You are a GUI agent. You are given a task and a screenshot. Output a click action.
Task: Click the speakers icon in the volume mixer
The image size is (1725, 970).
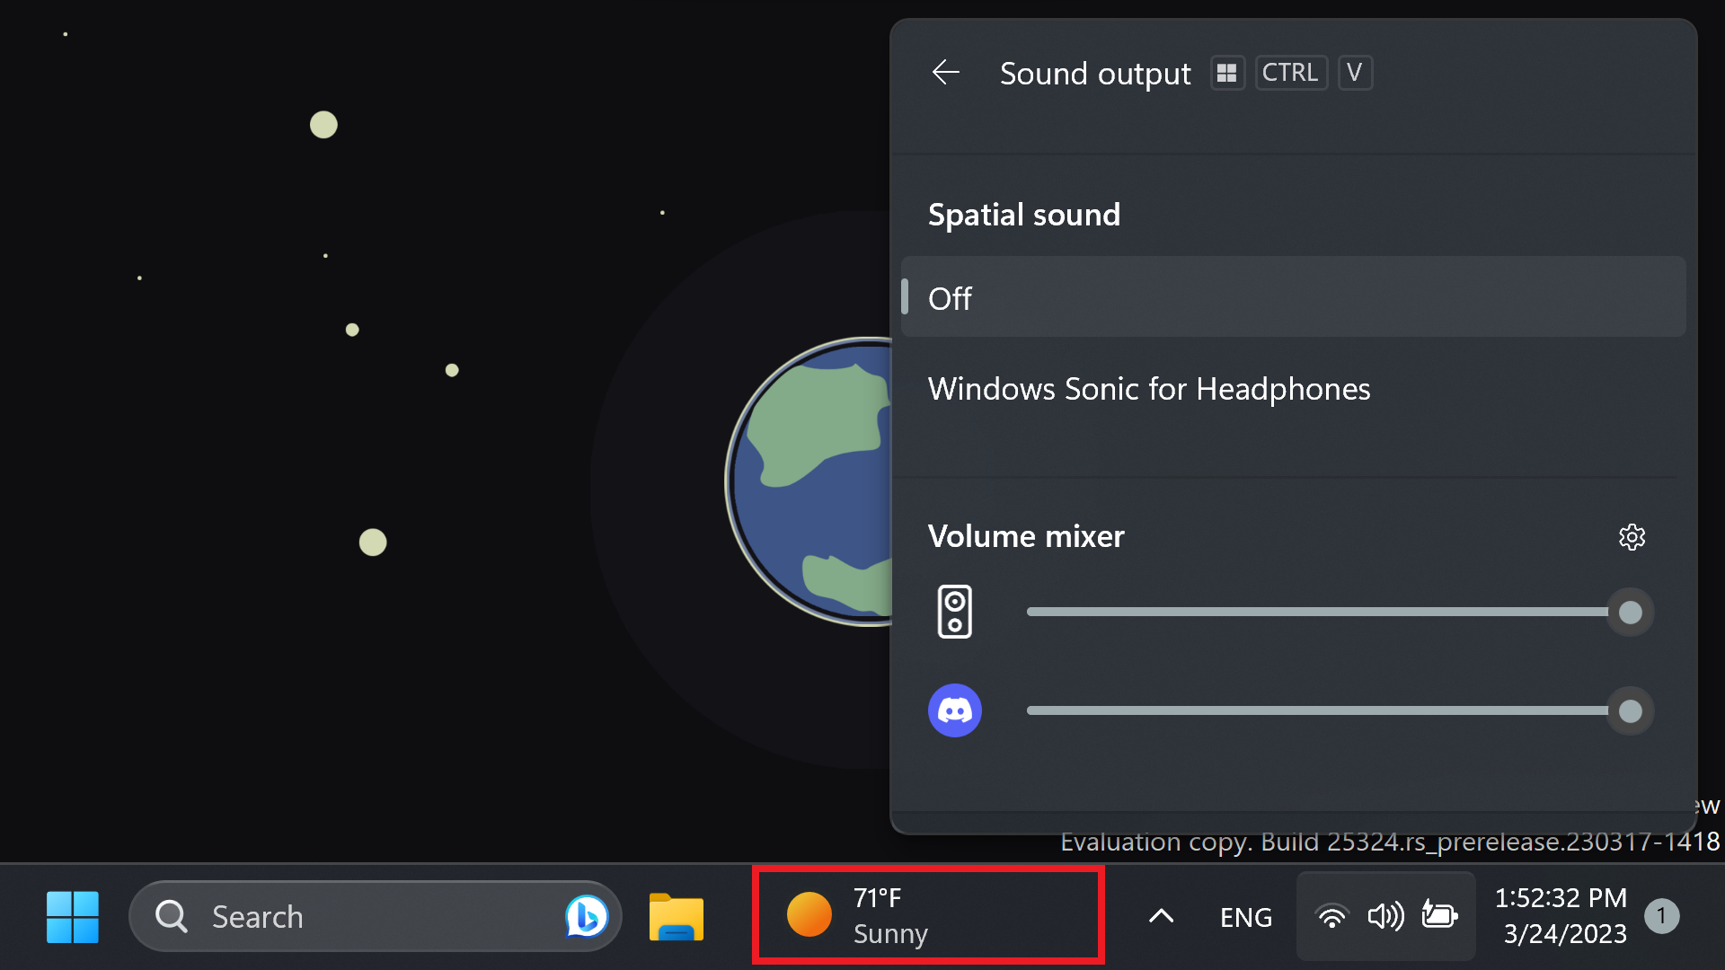(x=955, y=612)
